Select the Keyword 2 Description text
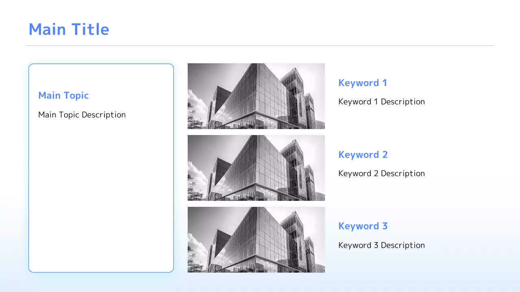The image size is (520, 292). [x=381, y=174]
